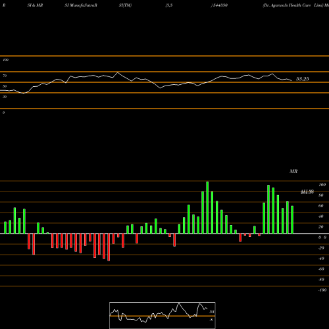The height and width of the screenshot is (329, 329).
Task: Click the MR label above the histogram
Action: click(293, 171)
